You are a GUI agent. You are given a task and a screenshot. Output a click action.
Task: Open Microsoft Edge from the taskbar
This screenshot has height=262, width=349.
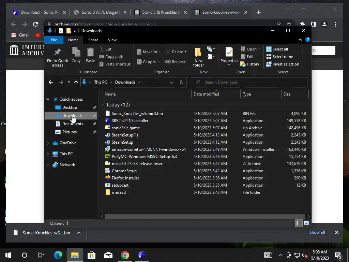(x=58, y=255)
